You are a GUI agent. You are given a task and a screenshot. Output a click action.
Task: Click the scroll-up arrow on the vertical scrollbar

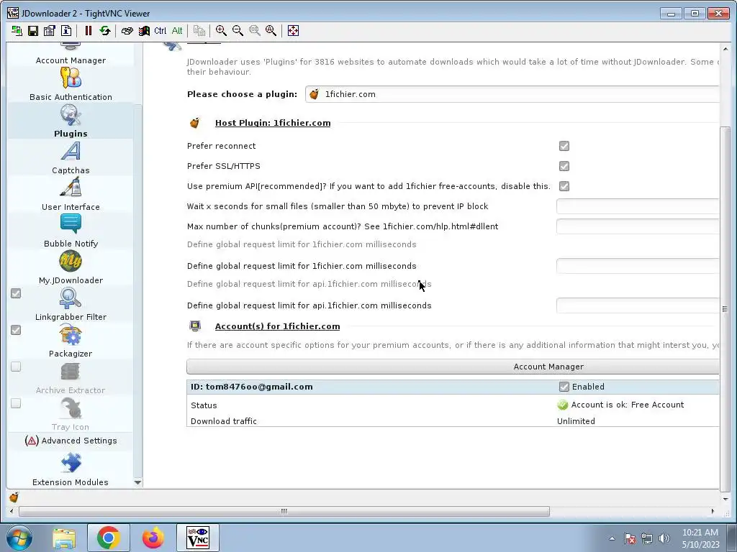click(725, 49)
